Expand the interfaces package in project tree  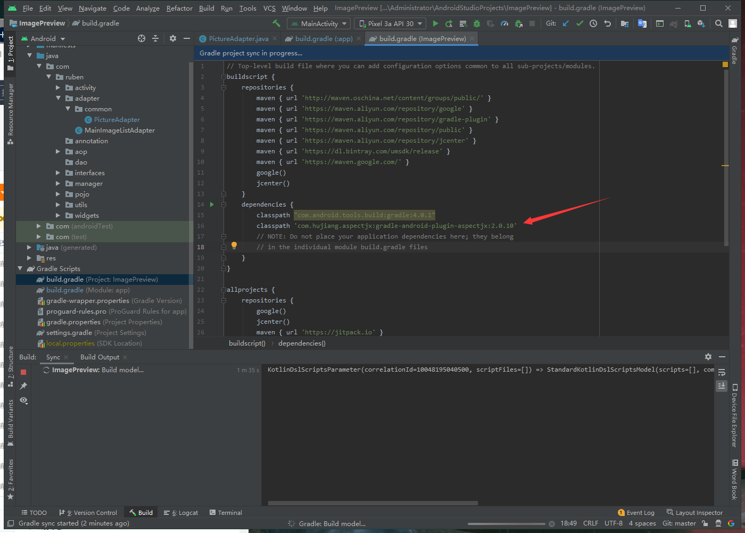click(58, 173)
